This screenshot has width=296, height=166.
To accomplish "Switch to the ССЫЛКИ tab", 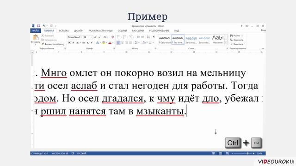I will click(122, 31).
